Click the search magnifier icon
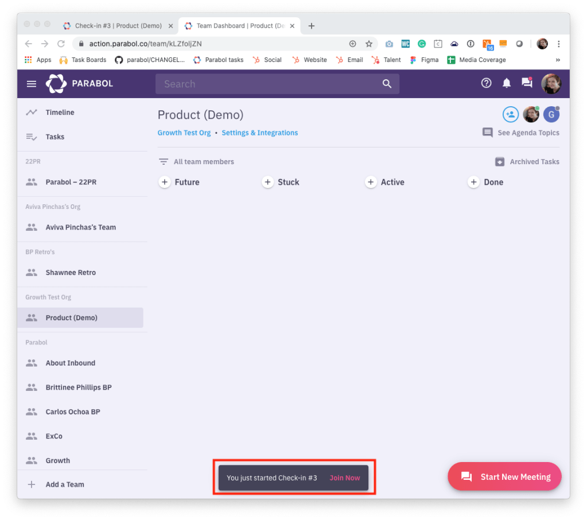Screen dimensions: 587x520 pos(387,84)
